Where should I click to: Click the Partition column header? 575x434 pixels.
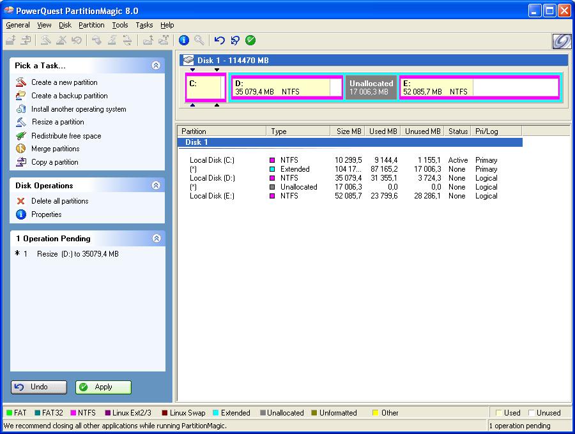222,131
